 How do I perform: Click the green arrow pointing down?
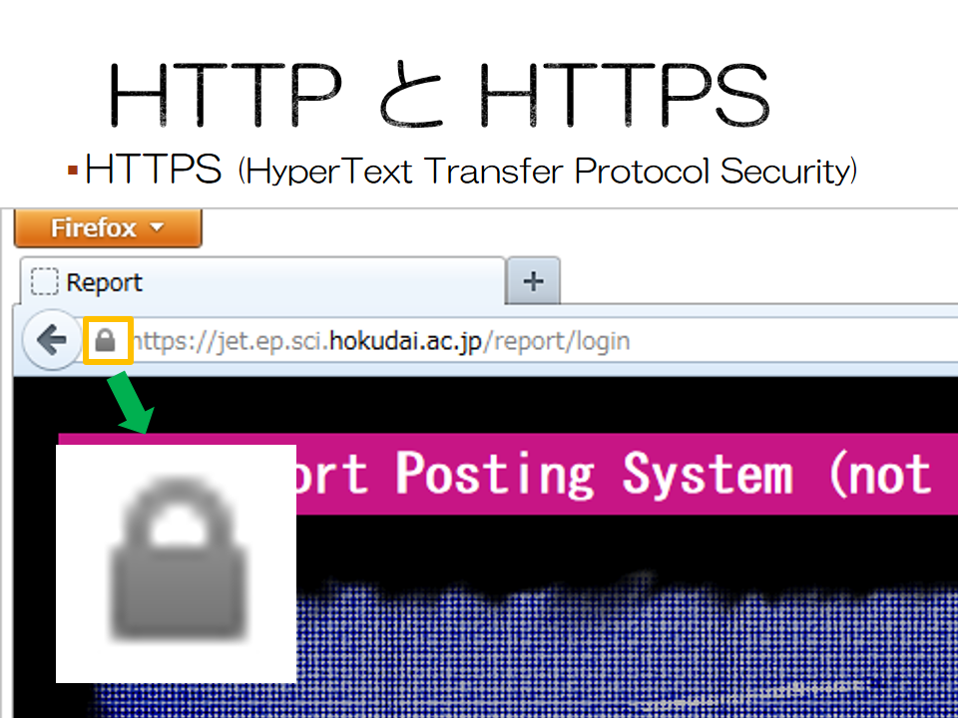click(x=131, y=403)
